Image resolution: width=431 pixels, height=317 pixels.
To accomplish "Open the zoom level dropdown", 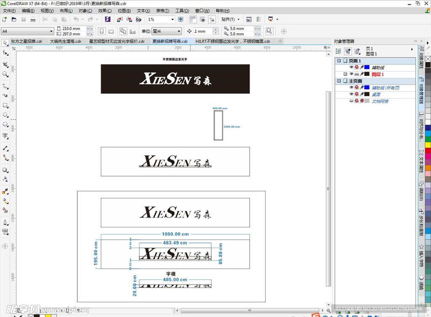I will click(172, 19).
